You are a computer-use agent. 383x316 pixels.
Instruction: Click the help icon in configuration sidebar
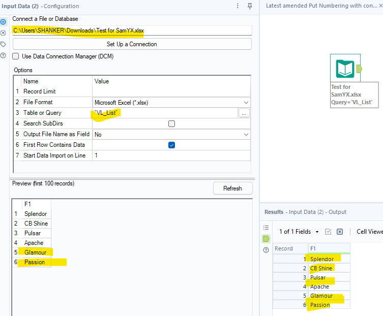[4, 55]
